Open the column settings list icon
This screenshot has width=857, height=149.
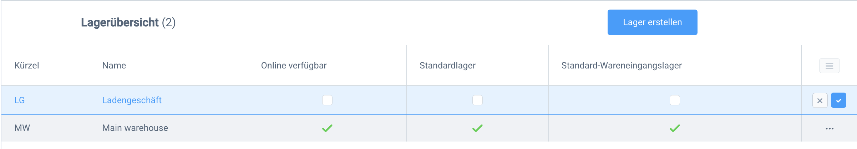(x=829, y=66)
